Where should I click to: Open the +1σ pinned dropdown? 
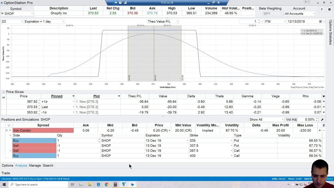pyautogui.click(x=73, y=102)
